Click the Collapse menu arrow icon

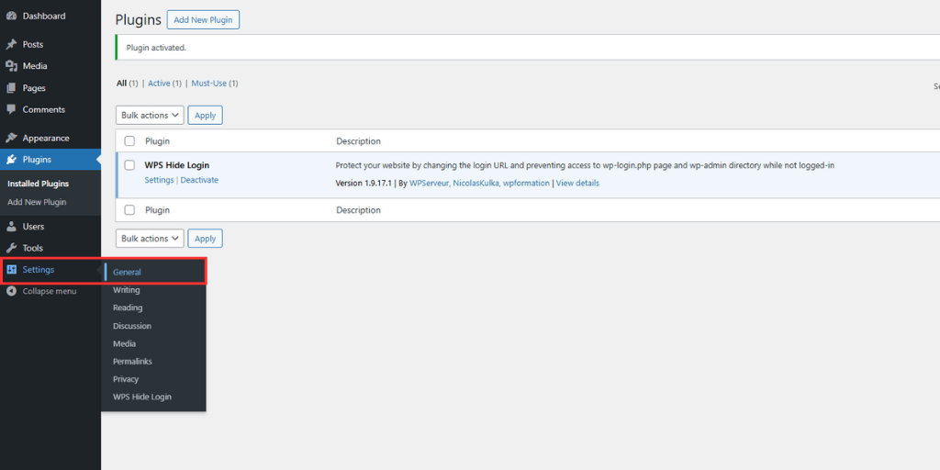click(11, 291)
